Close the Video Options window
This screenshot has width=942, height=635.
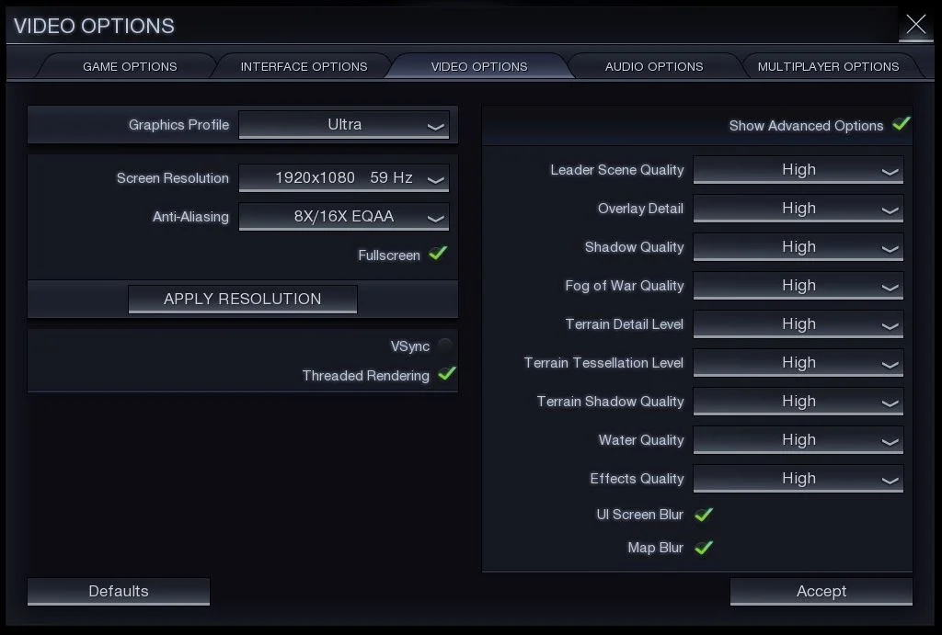pos(915,25)
